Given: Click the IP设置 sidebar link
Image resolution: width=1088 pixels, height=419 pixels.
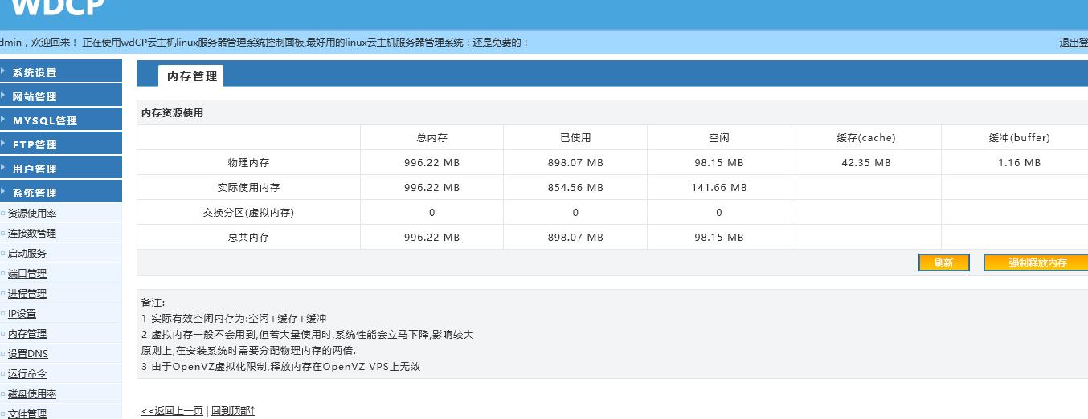Looking at the screenshot, I should 22,314.
